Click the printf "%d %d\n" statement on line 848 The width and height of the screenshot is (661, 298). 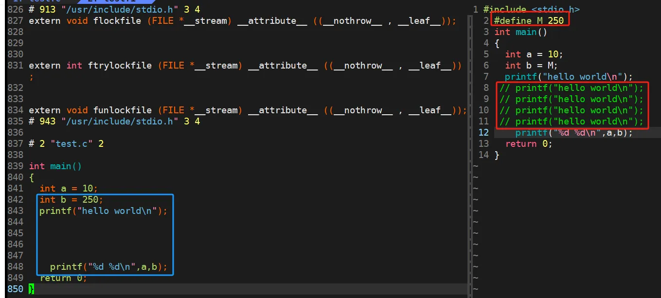(109, 267)
